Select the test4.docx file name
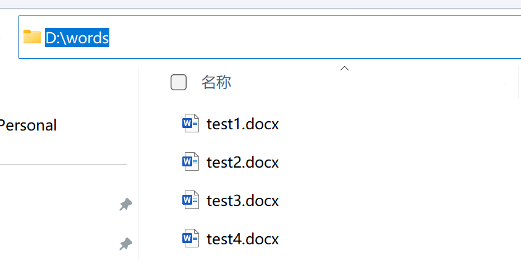This screenshot has height=261, width=521. tap(242, 239)
